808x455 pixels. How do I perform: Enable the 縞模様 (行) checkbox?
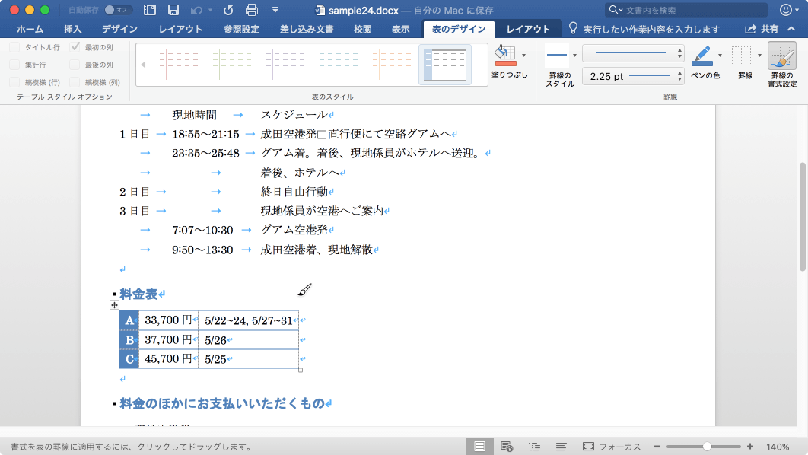14,82
